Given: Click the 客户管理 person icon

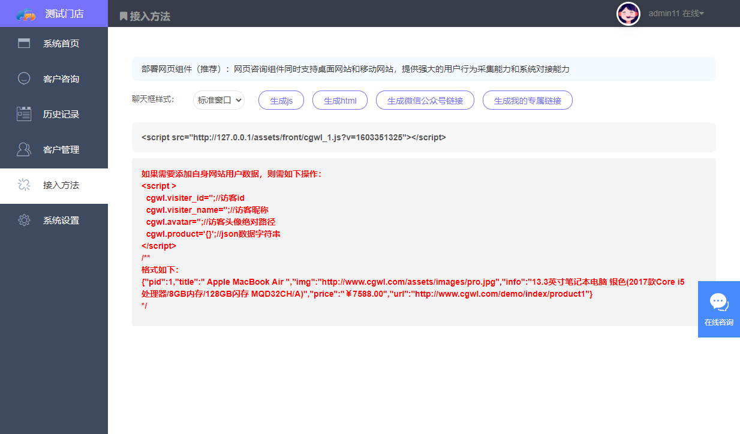Looking at the screenshot, I should coord(24,149).
